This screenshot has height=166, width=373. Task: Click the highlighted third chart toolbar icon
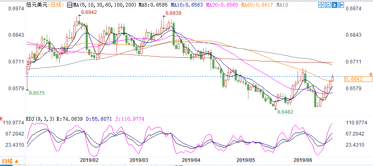click(335, 5)
